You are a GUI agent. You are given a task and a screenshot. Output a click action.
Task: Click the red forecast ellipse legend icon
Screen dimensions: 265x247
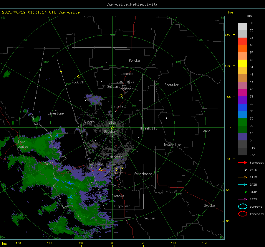point(243,214)
